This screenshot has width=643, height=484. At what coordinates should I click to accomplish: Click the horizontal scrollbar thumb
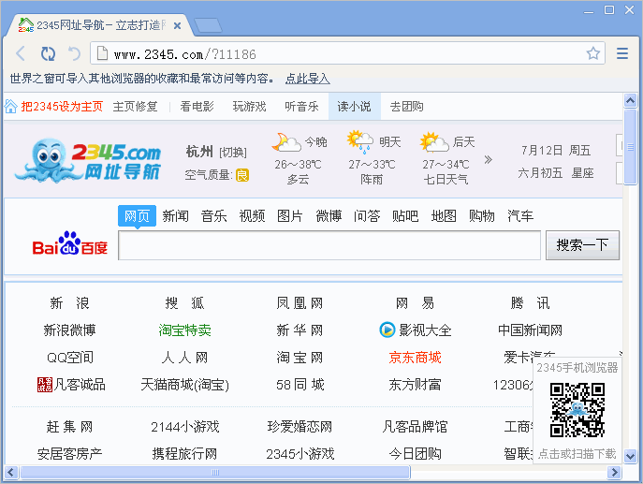point(215,473)
